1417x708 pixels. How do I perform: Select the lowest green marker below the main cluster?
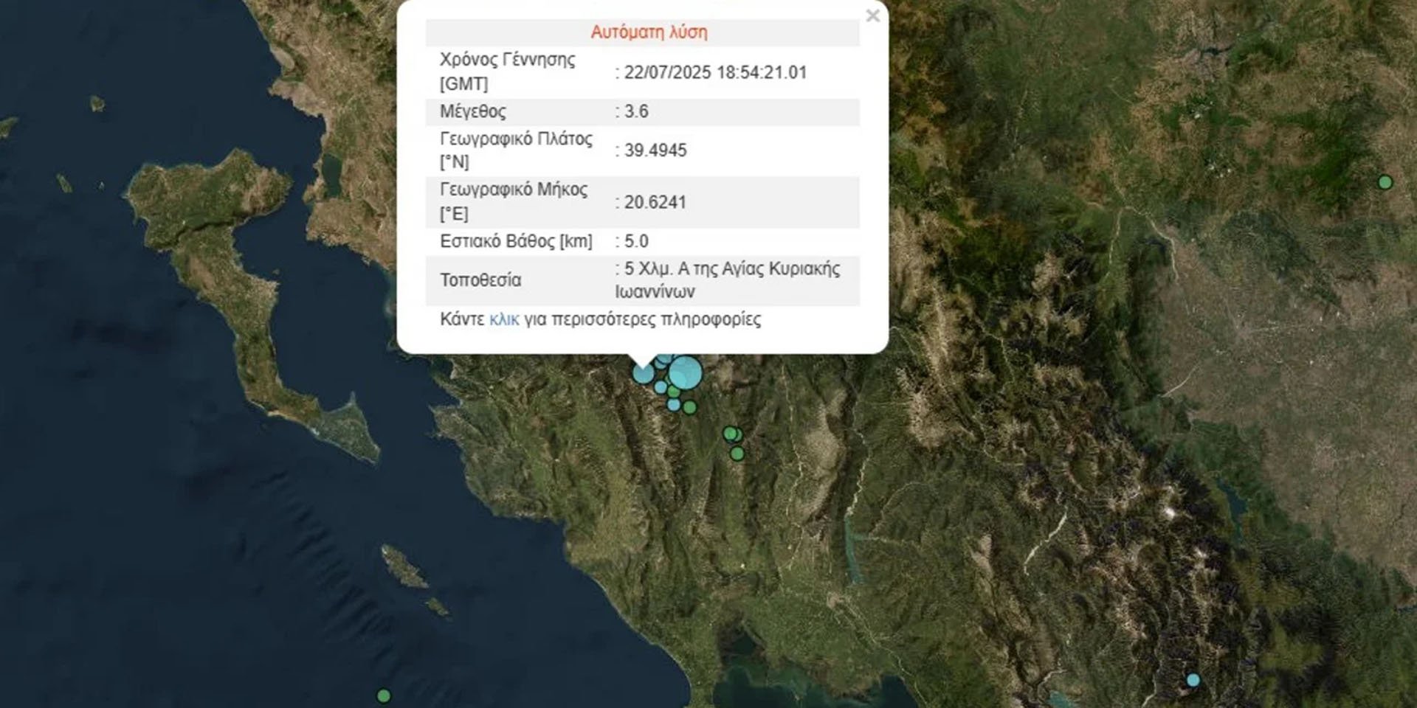click(737, 454)
